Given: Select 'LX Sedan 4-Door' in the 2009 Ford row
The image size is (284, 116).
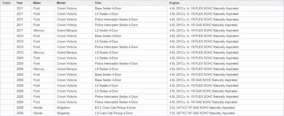Looking at the screenshot, I should click(x=106, y=58).
